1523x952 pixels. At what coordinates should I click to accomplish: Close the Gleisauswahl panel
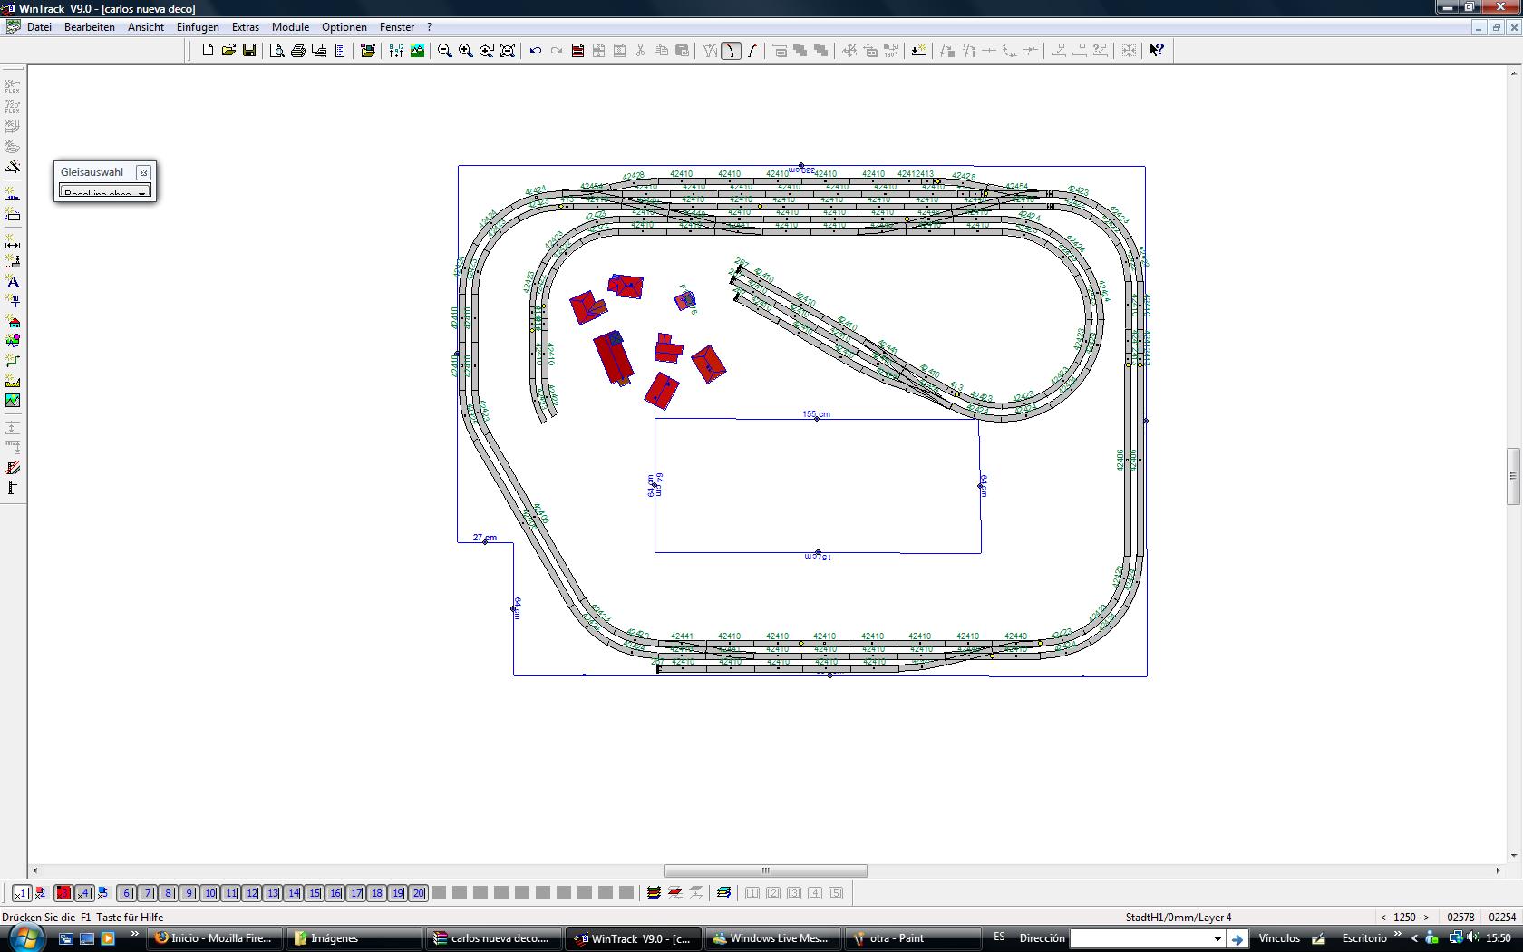(x=143, y=172)
